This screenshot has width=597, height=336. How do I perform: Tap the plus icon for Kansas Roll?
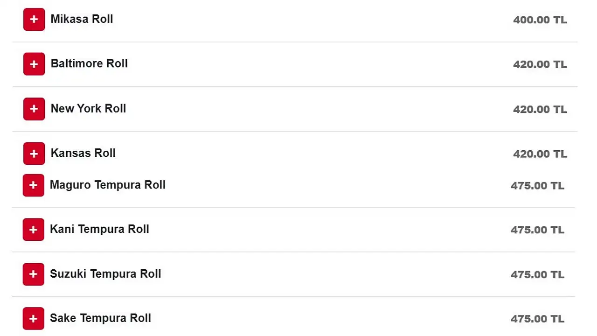[x=34, y=154]
